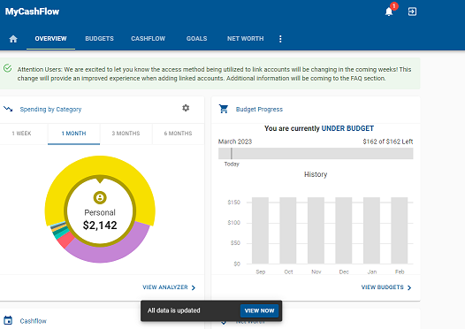Click the Cashflow section title

34,321
